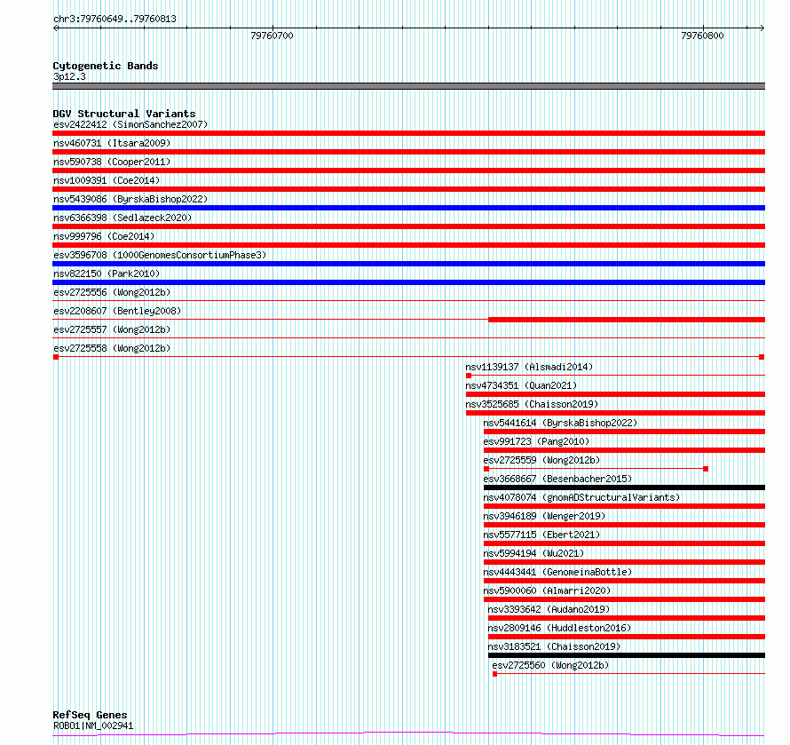The height and width of the screenshot is (745, 790).
Task: Click nsv5577115 (Ebert2021) label
Action: pyautogui.click(x=541, y=535)
